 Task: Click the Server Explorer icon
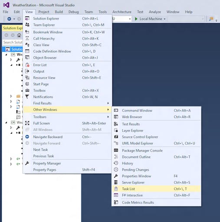pos(116,182)
